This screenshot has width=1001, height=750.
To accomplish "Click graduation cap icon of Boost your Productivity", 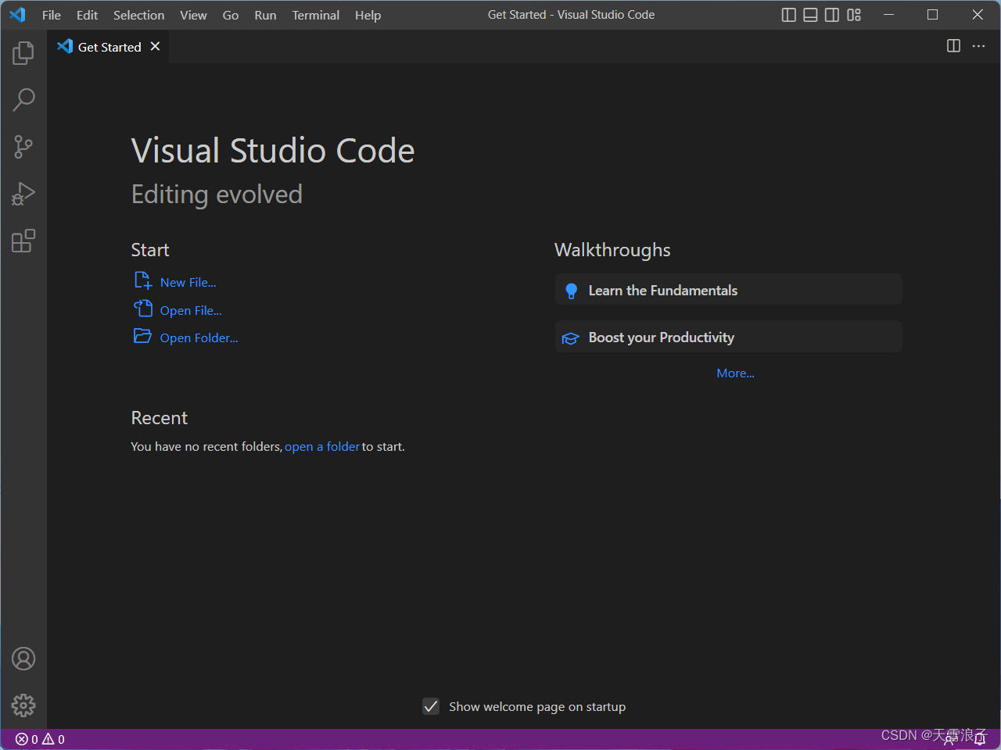I will pos(571,338).
